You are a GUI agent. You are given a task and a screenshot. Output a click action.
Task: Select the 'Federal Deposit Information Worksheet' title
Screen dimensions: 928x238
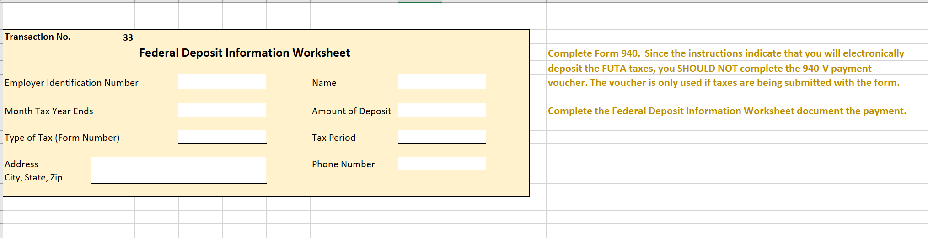coord(245,53)
